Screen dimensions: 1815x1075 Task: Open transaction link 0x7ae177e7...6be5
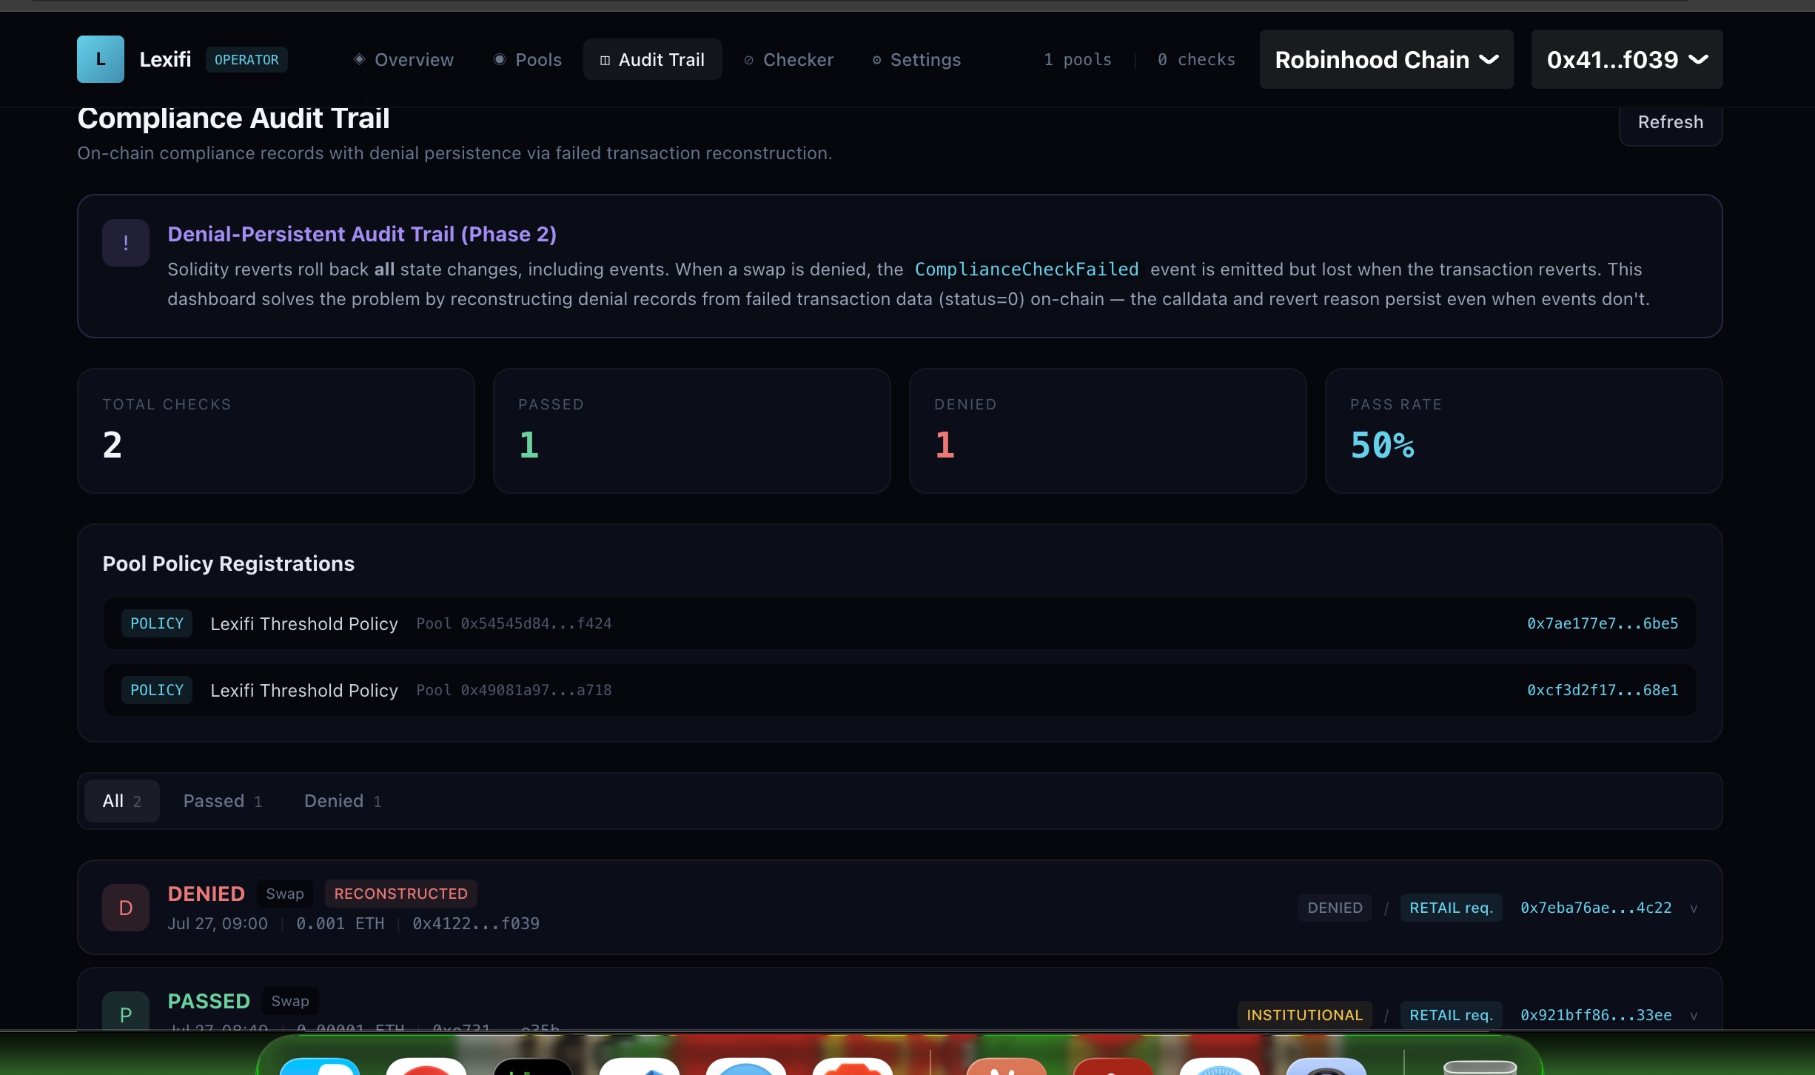click(x=1603, y=623)
